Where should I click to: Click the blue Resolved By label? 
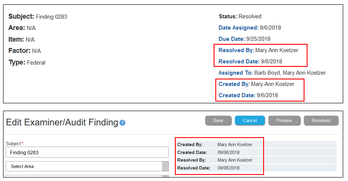[236, 50]
